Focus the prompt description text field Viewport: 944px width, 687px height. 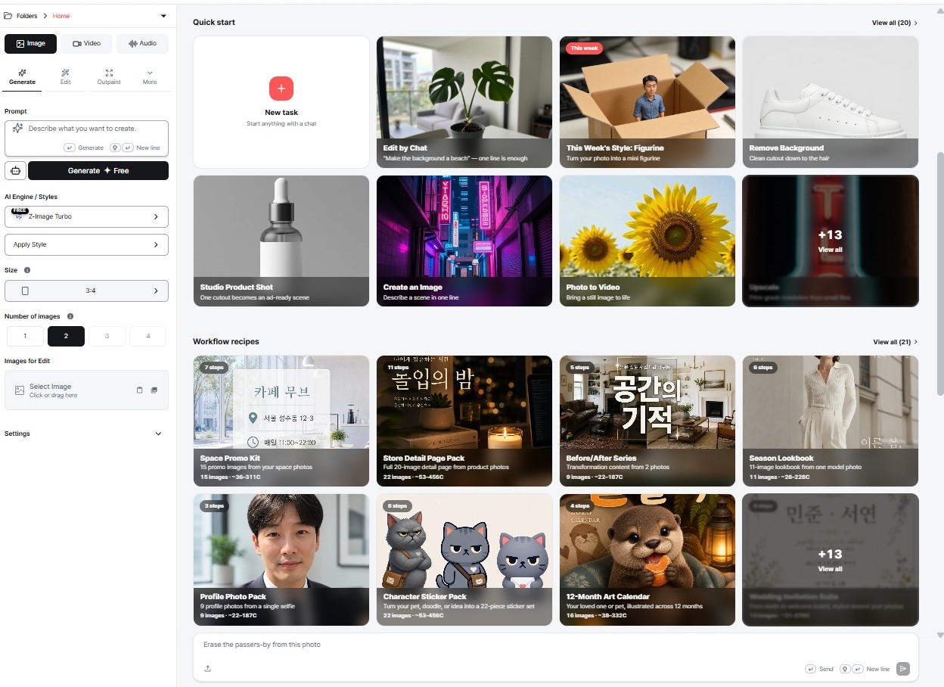[86, 138]
